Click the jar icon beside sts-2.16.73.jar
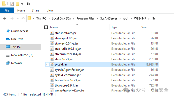Screen dimensions: 174x97 [52, 59]
